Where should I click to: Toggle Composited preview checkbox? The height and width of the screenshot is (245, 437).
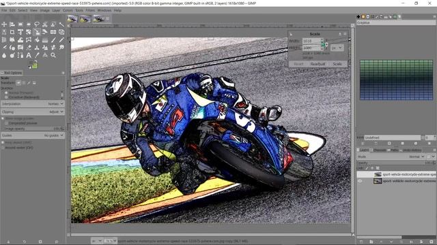pyautogui.click(x=6, y=123)
